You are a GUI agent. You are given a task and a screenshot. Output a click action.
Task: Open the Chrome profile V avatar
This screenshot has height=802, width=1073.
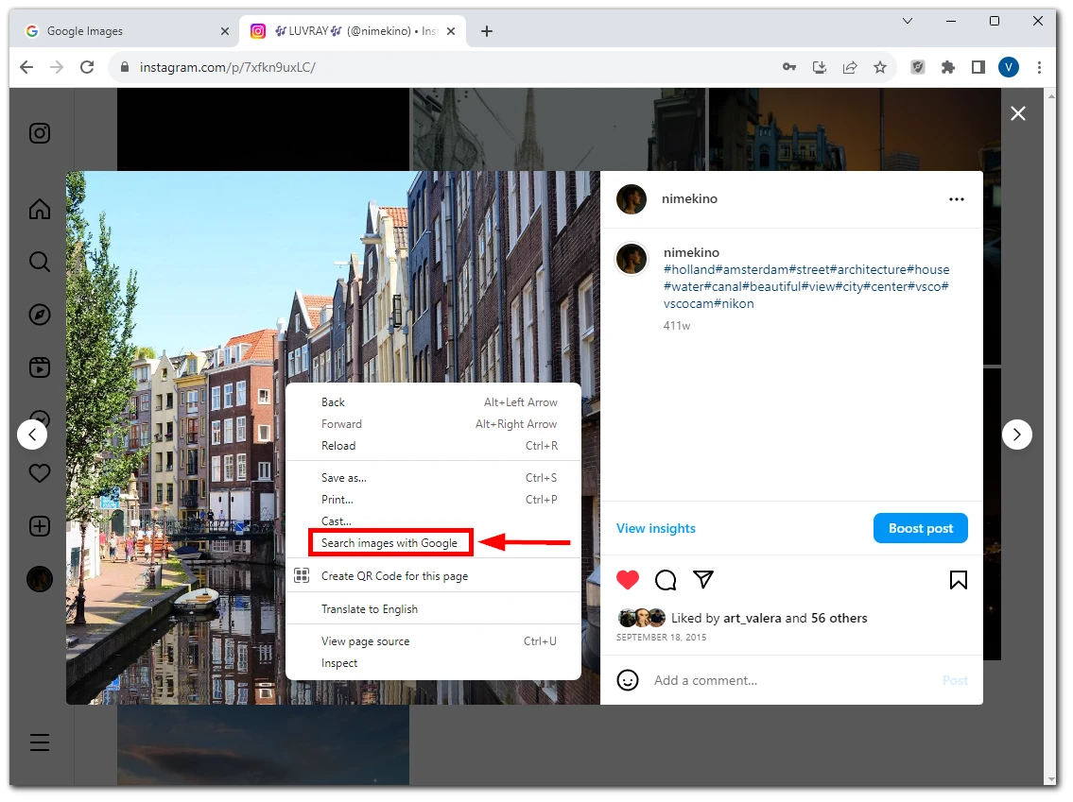[x=1009, y=67]
